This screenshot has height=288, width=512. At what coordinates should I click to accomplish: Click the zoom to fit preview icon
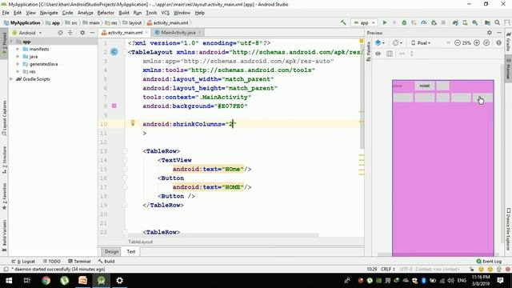tap(486, 42)
